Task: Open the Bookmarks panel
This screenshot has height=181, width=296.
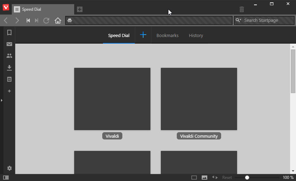Action: (x=9, y=33)
